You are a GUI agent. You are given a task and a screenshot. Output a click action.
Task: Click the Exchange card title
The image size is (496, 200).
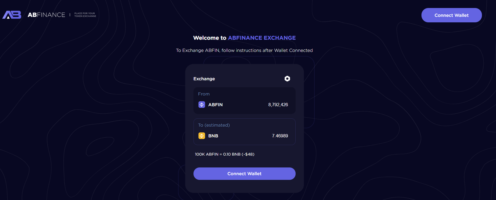coord(204,79)
